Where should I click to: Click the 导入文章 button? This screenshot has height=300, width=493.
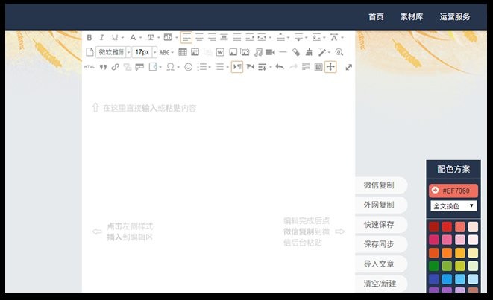coord(379,264)
